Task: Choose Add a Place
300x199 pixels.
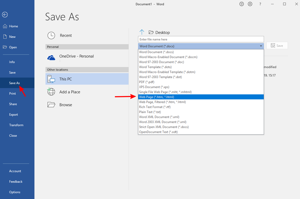Action: pyautogui.click(x=87, y=92)
